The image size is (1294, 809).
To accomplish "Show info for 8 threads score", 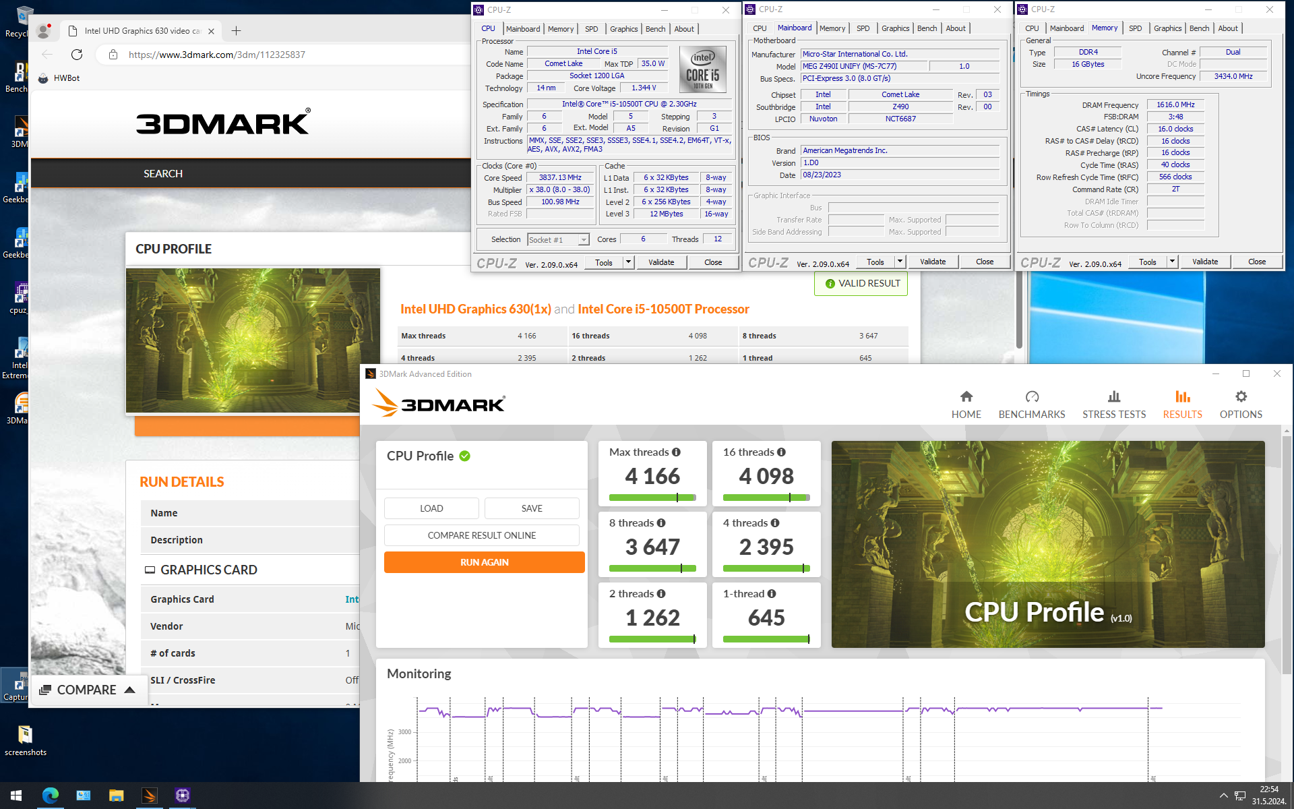I will coord(661,523).
